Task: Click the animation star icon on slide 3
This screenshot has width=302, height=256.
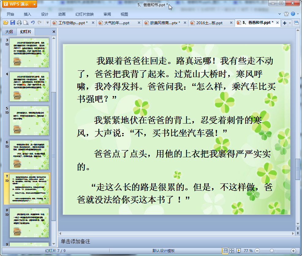Action: [x=7, y=44]
